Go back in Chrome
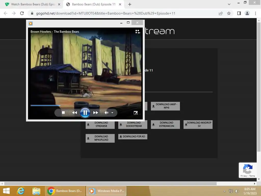This screenshot has height=196, width=261. pos(6,13)
